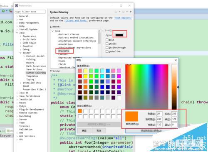Click the back navigation arrow in Syntax Coloring header
This screenshot has height=152, width=208.
pyautogui.click(x=116, y=12)
